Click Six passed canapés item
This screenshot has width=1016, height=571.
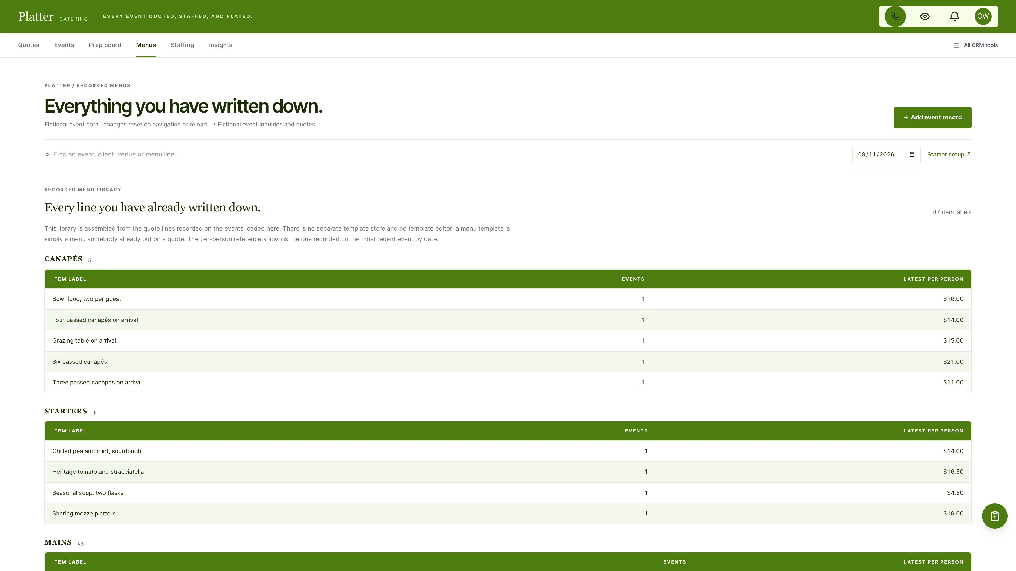point(508,362)
